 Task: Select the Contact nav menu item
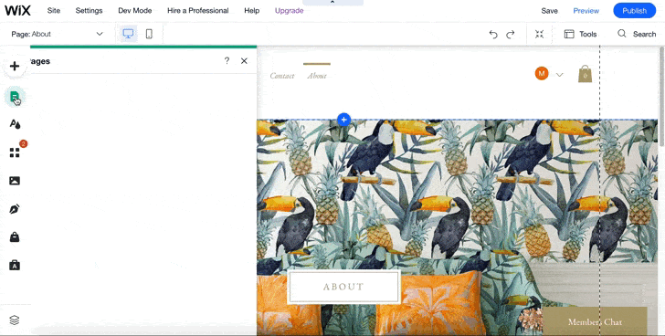[282, 76]
